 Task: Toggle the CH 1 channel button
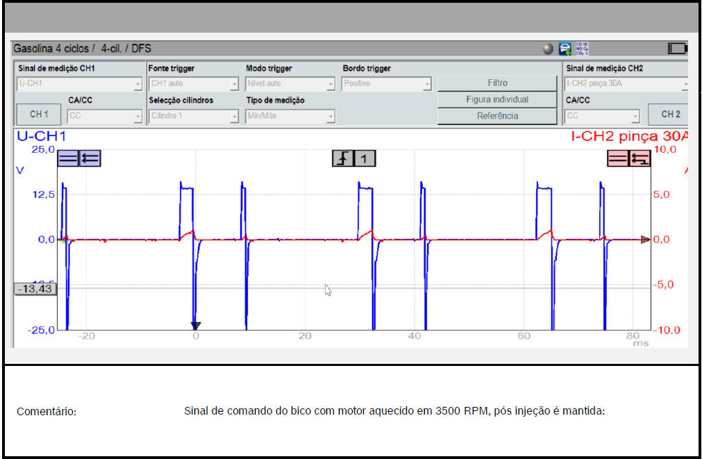pos(39,115)
